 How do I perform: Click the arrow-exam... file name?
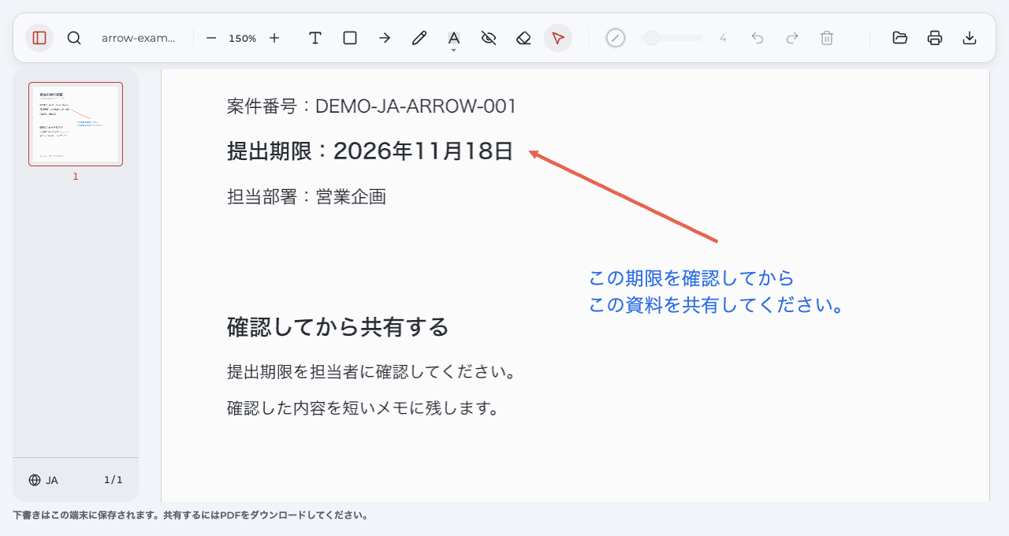click(139, 38)
